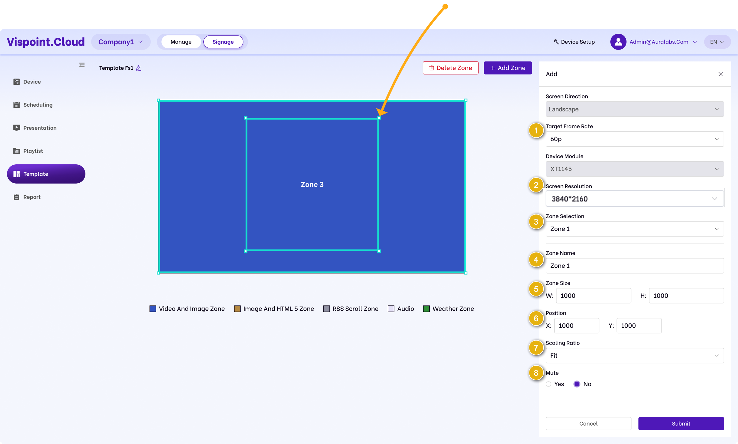738x444 pixels.
Task: Open the Target Frame Rate dropdown
Action: pos(634,139)
